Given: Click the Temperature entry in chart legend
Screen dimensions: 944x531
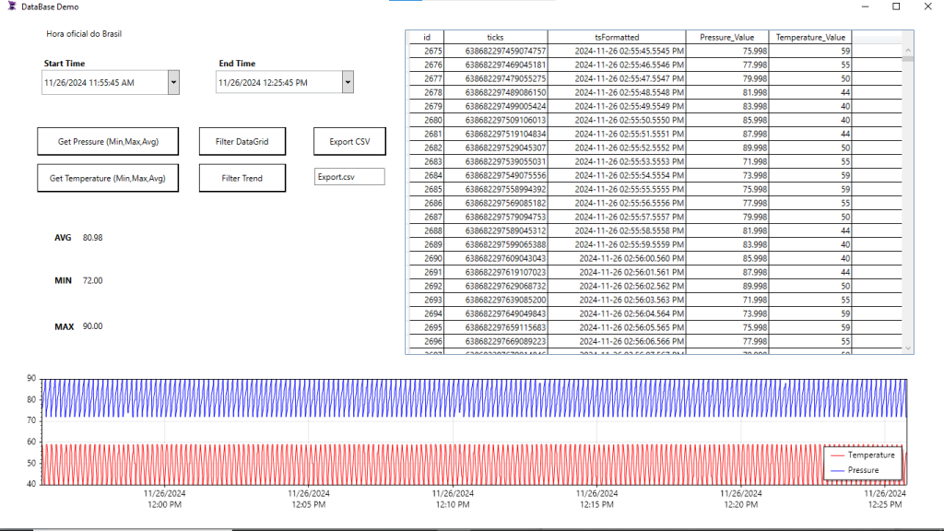Looking at the screenshot, I should point(863,455).
